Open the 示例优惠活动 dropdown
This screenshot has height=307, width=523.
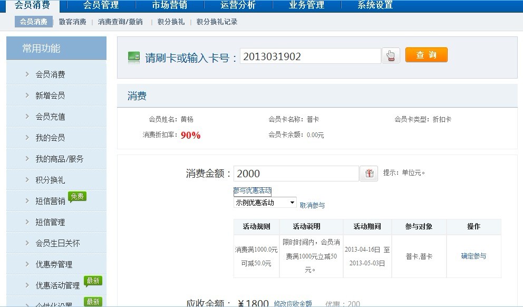point(265,203)
